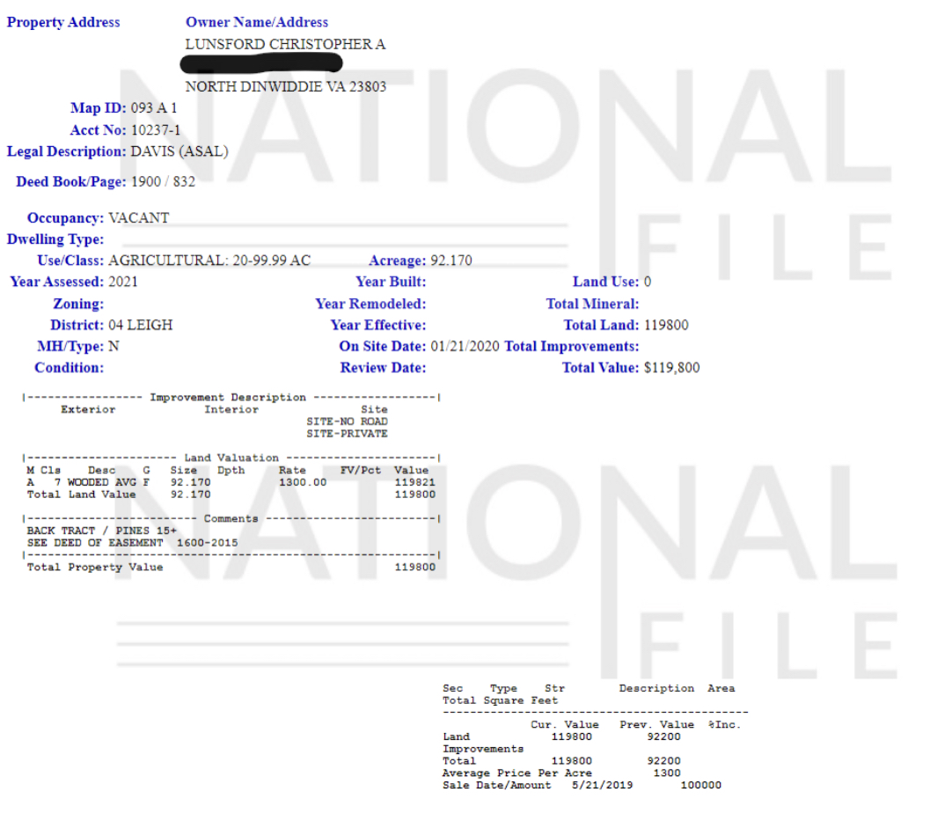Click the "Average Price Per Acre" label
Image resolution: width=952 pixels, height=821 pixels.
(517, 773)
